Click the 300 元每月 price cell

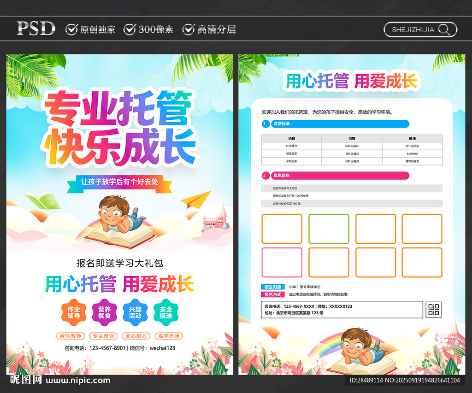point(352,153)
